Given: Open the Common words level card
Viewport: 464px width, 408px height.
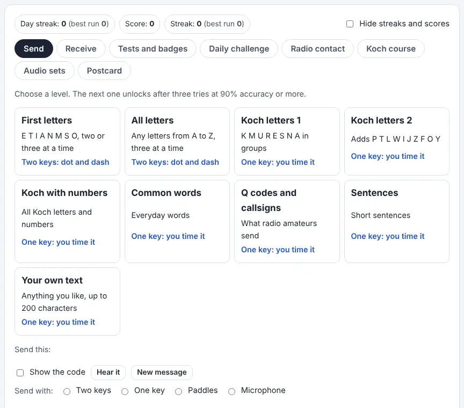Looking at the screenshot, I should 177,221.
